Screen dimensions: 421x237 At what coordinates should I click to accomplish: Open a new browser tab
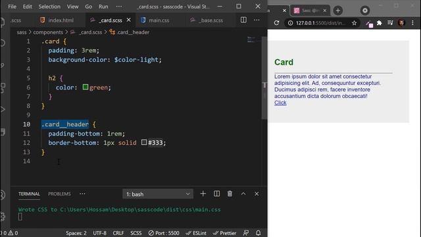[338, 11]
